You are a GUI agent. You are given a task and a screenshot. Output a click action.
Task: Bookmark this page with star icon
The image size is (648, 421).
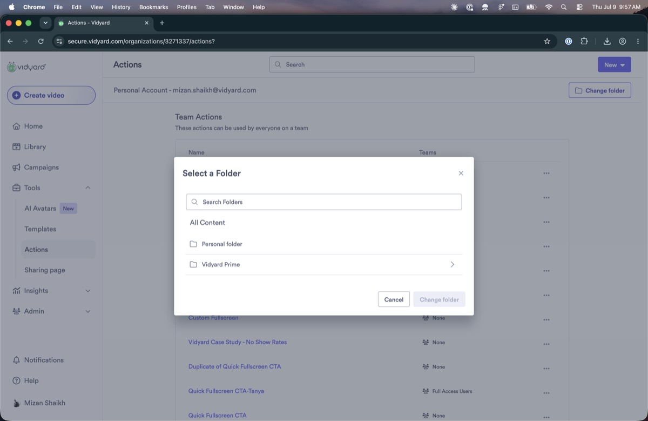(x=547, y=41)
